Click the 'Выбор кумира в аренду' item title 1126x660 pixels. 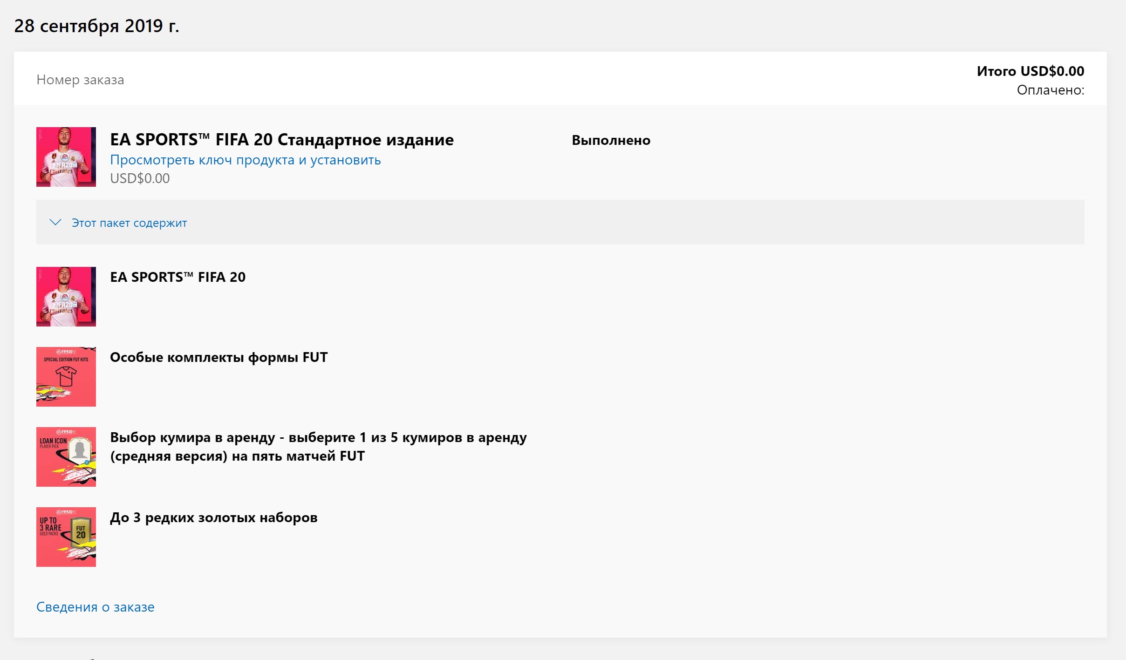point(319,447)
